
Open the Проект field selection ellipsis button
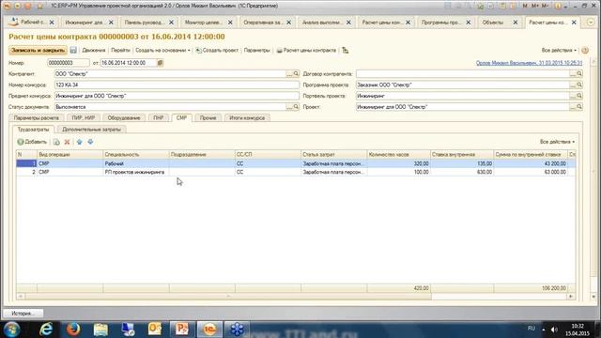click(x=573, y=107)
